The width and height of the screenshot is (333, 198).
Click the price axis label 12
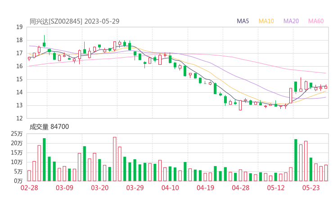click(19, 118)
